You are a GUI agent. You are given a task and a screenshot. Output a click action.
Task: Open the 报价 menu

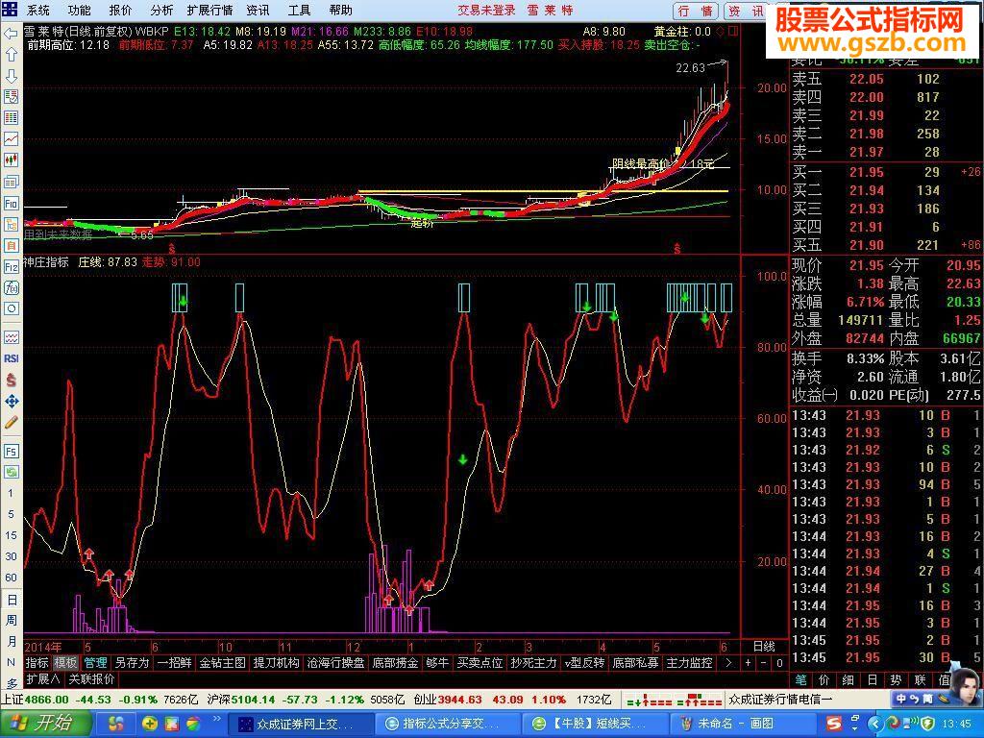tap(120, 10)
